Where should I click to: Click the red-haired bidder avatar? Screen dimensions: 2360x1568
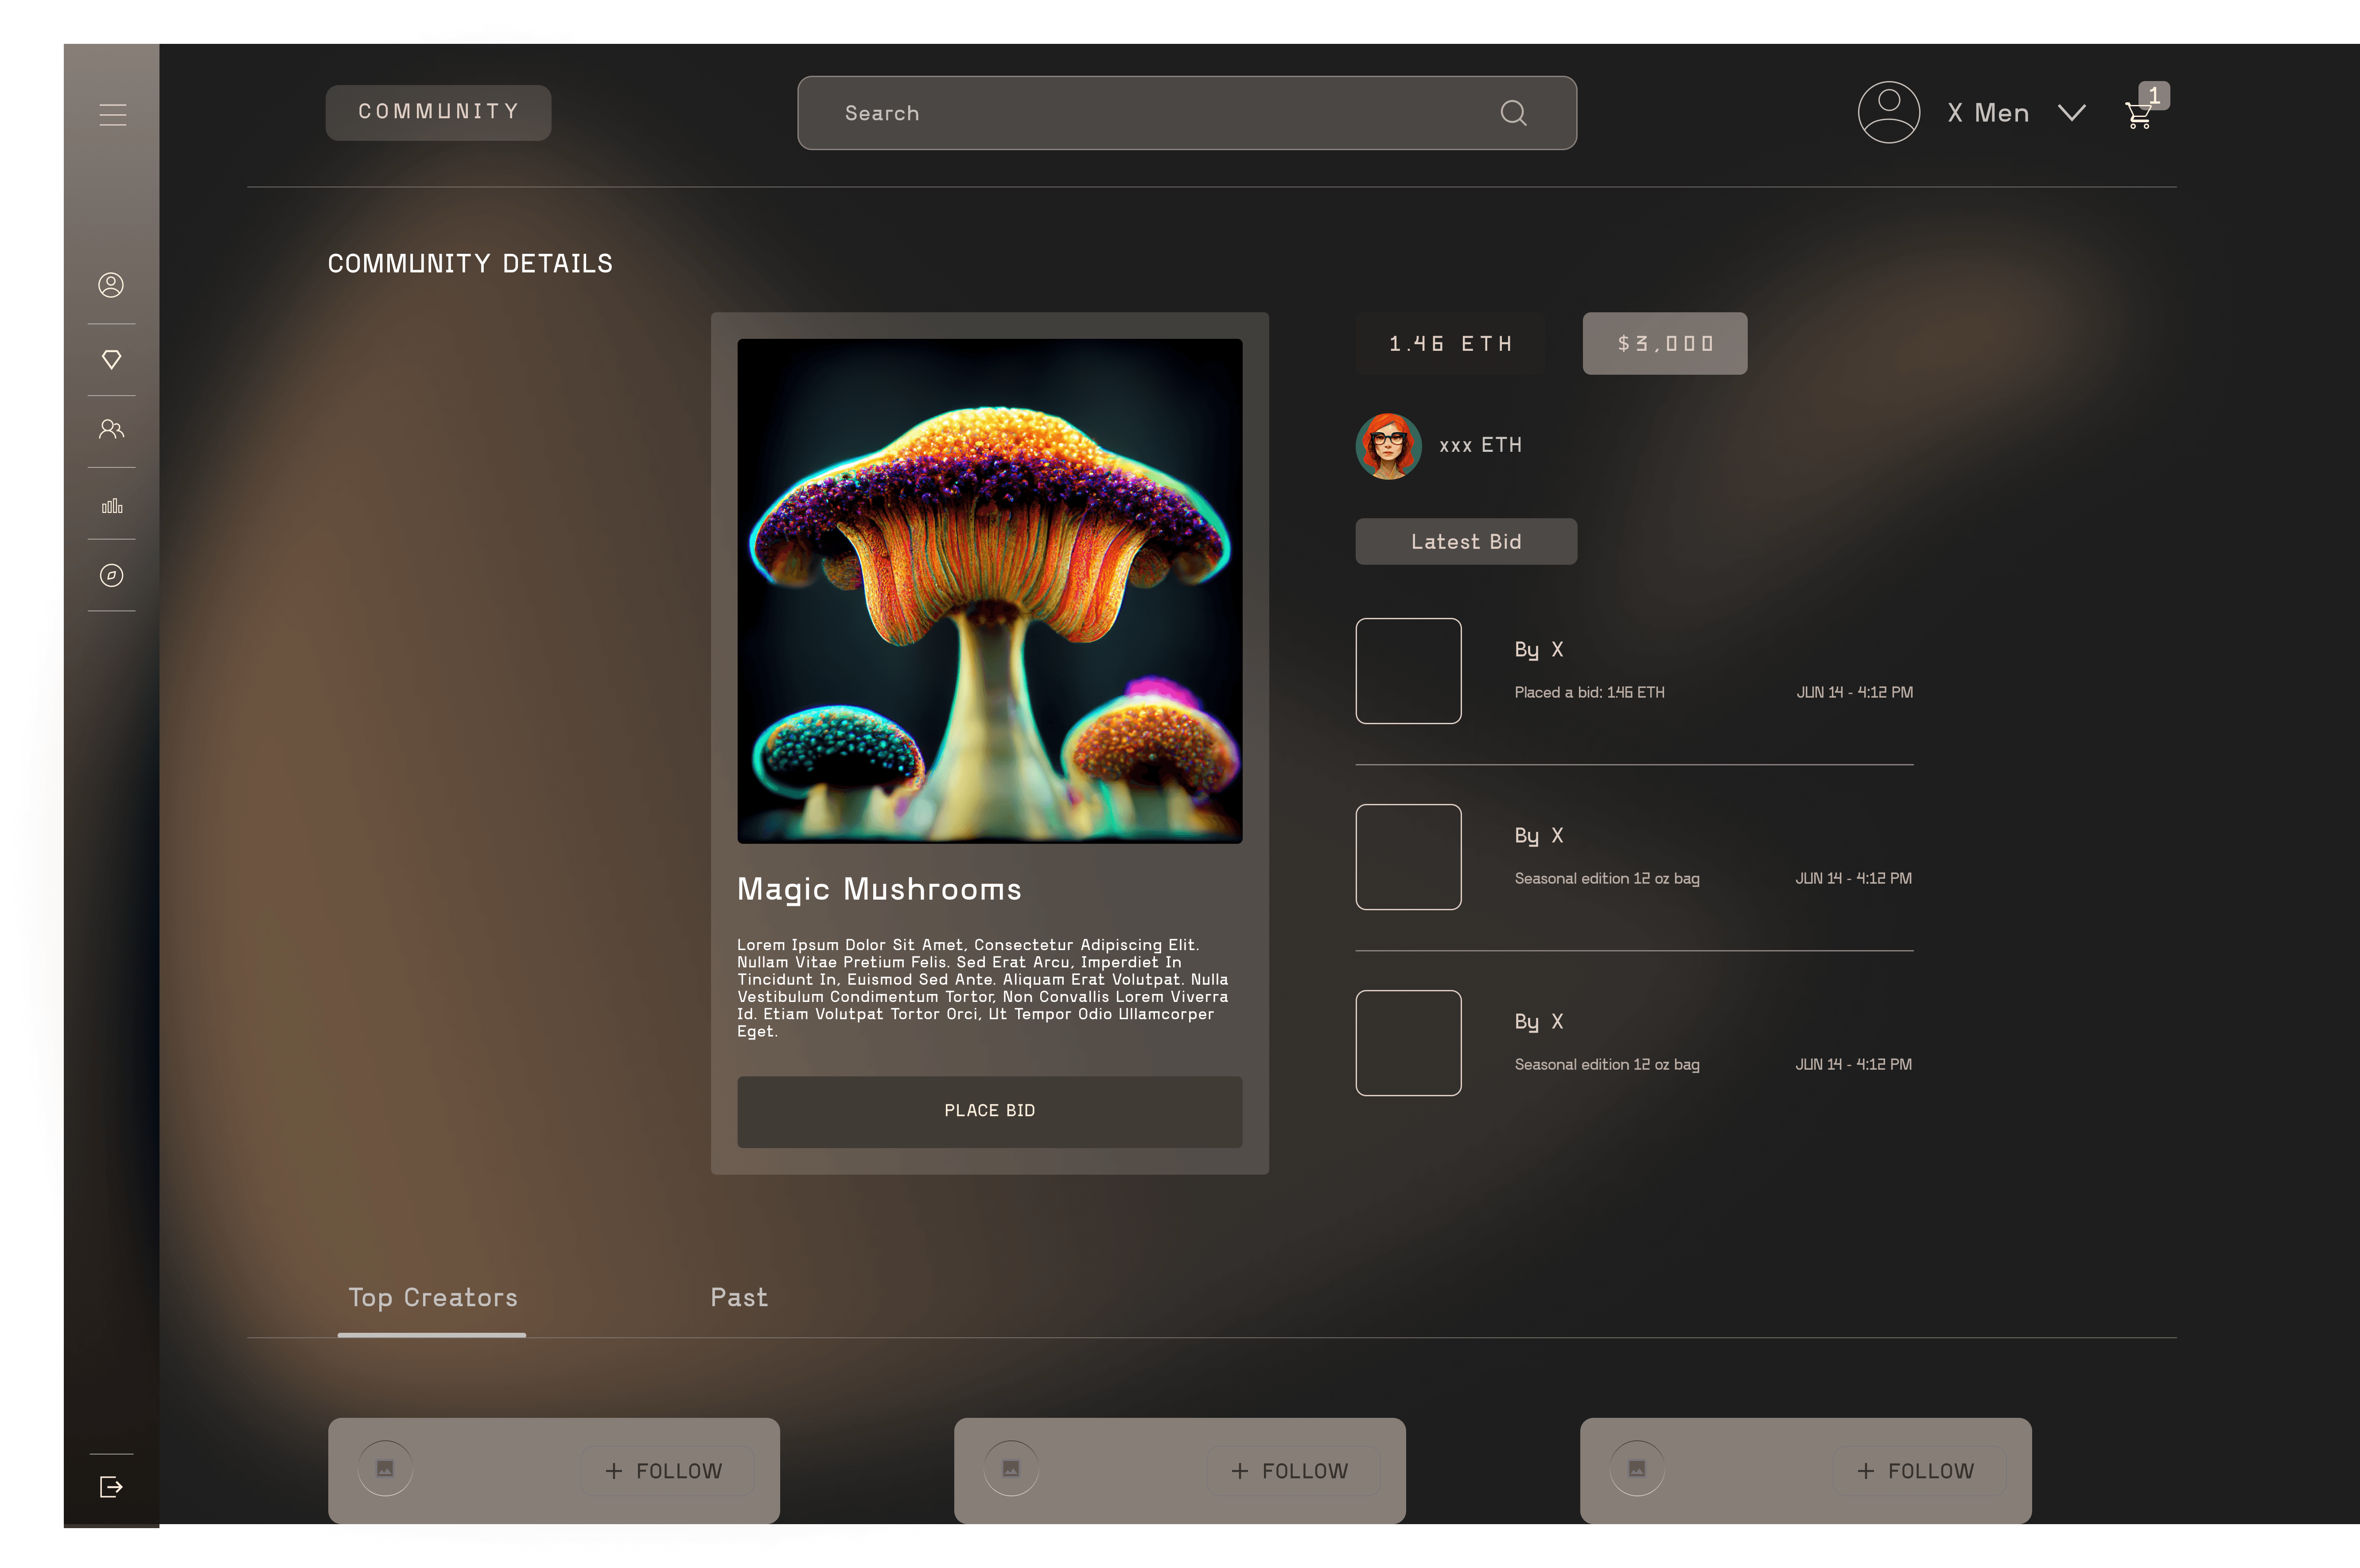[x=1388, y=446]
